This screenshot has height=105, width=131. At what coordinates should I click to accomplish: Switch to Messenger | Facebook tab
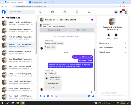pos(15,2)
